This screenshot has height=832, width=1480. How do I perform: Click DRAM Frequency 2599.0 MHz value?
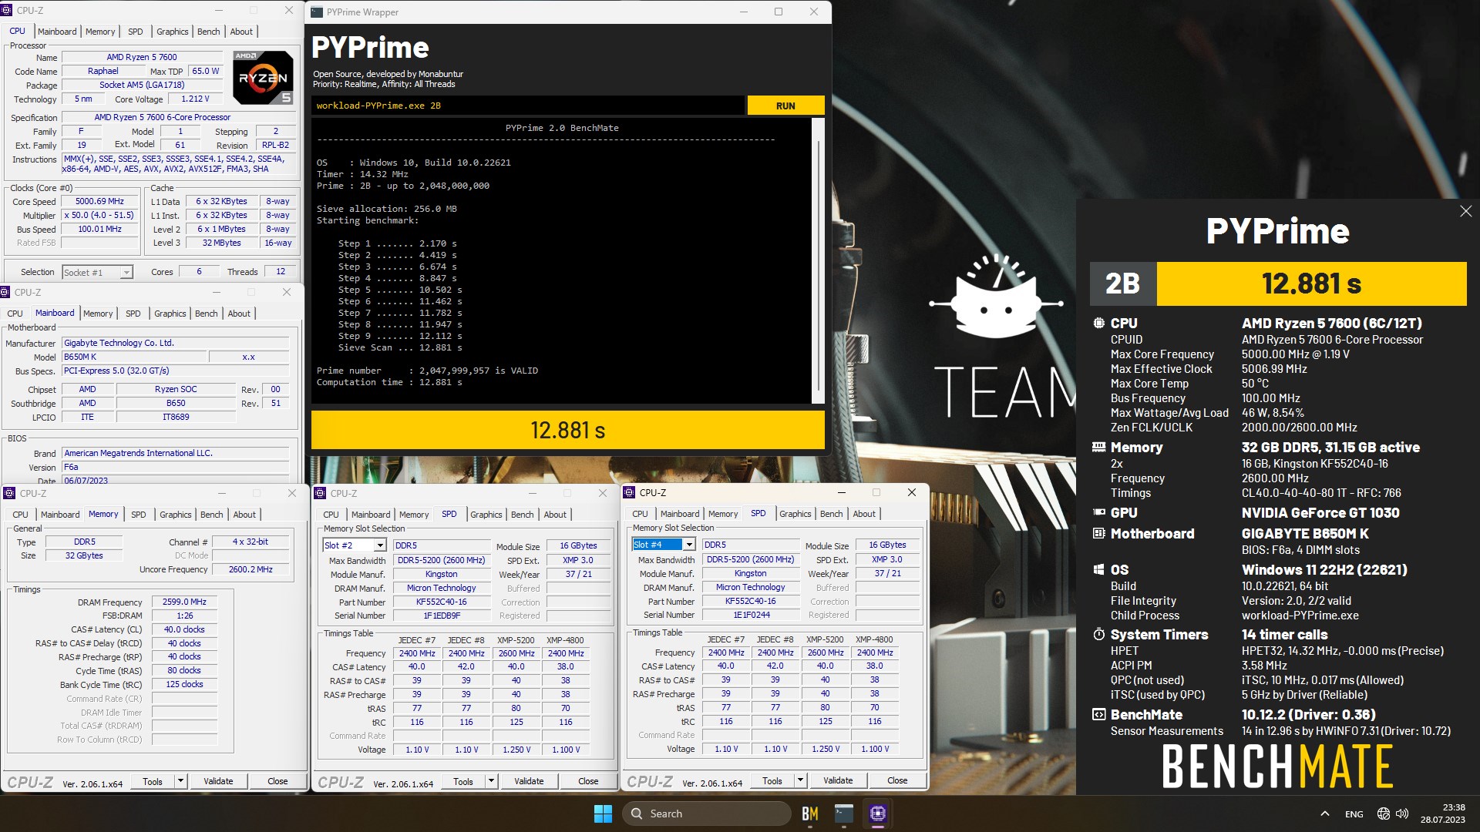184,602
